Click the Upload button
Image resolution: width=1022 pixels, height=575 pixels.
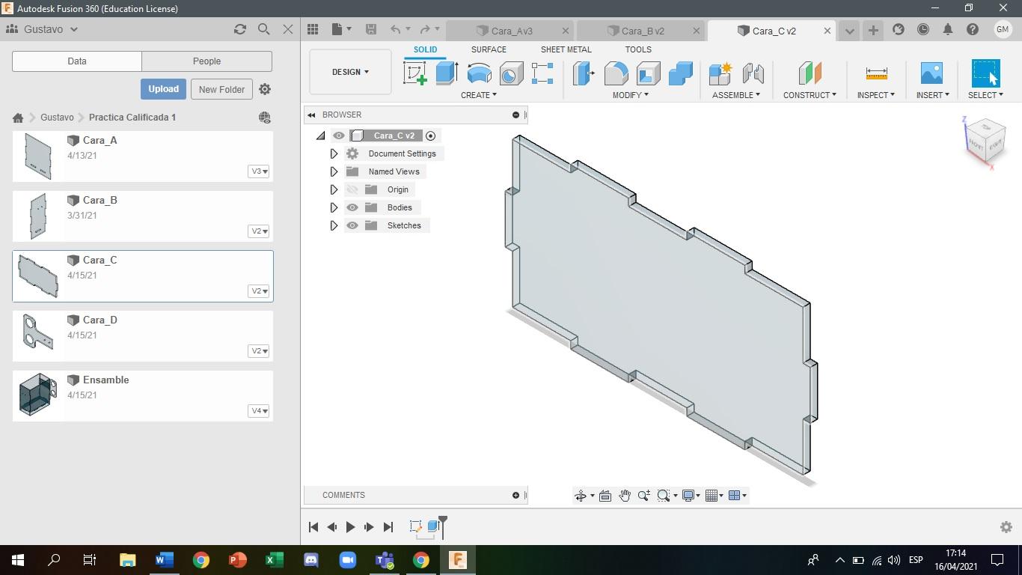click(163, 89)
